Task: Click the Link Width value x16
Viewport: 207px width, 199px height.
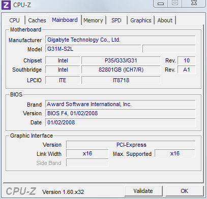Action: click(87, 153)
